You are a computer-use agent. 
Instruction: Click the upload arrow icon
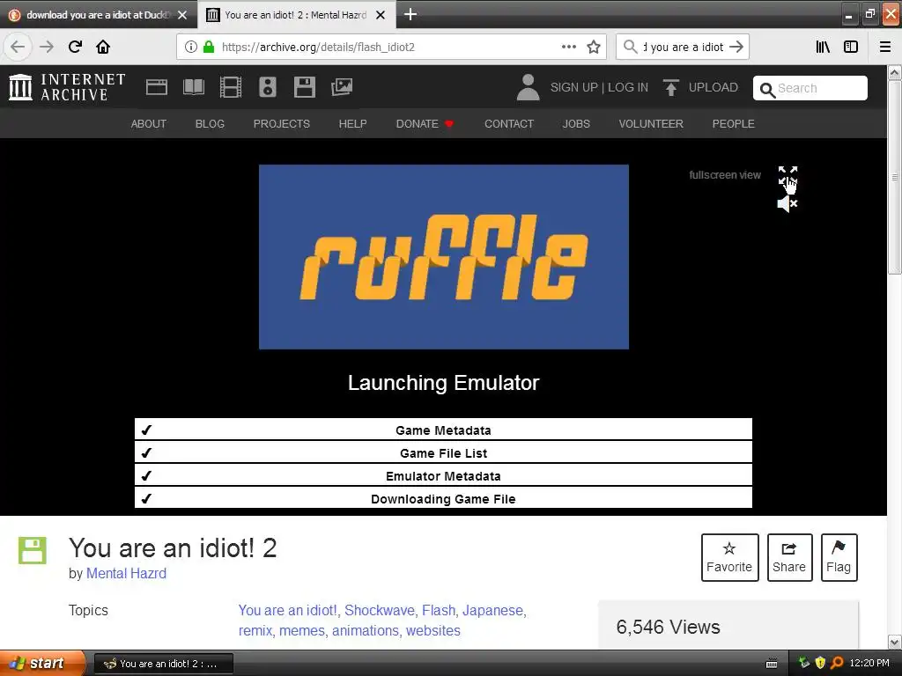(670, 87)
